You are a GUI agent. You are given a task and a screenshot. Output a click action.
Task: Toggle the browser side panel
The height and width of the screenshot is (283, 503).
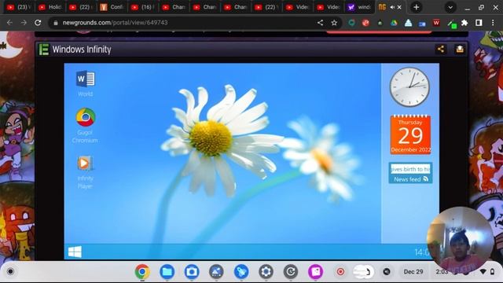(x=479, y=23)
